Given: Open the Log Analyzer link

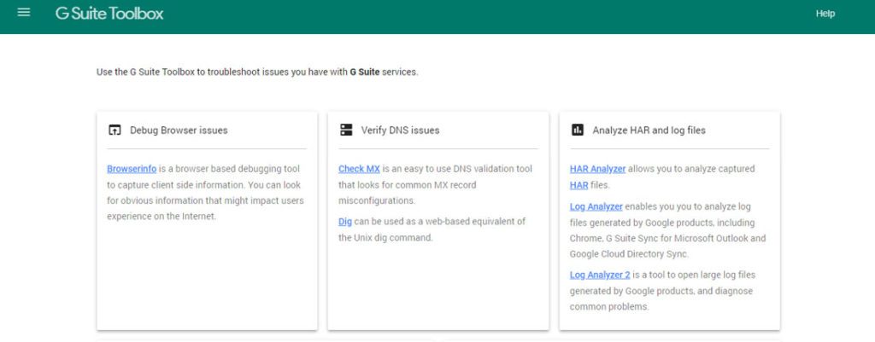Looking at the screenshot, I should coord(596,206).
